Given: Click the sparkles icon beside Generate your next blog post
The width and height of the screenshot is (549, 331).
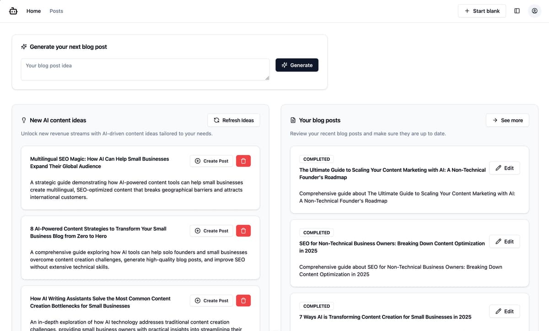Looking at the screenshot, I should click(23, 46).
